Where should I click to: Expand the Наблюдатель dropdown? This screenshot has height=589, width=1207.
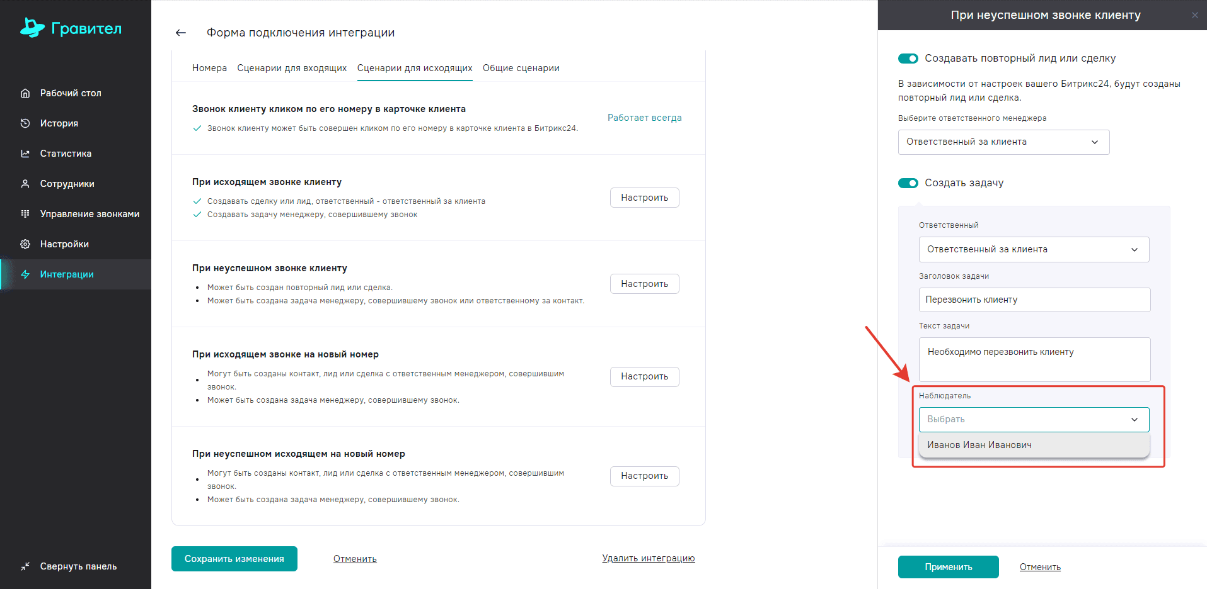[1034, 420]
